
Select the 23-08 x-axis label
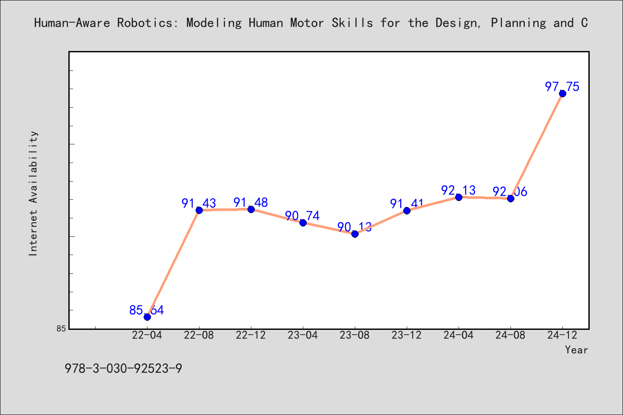pos(355,335)
